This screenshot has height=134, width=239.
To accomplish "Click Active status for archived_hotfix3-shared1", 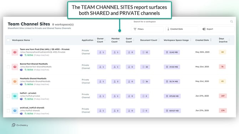I will 29,114.
